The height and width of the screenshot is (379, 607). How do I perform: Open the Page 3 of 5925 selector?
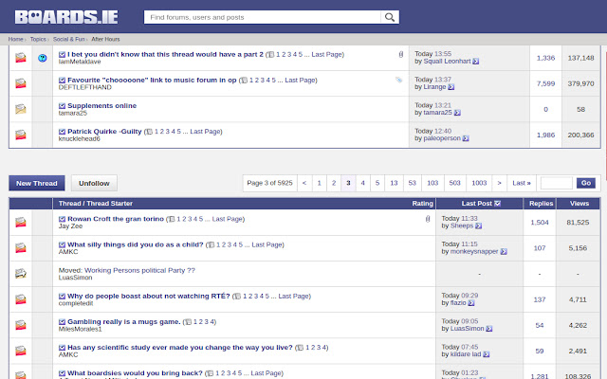[x=269, y=183]
